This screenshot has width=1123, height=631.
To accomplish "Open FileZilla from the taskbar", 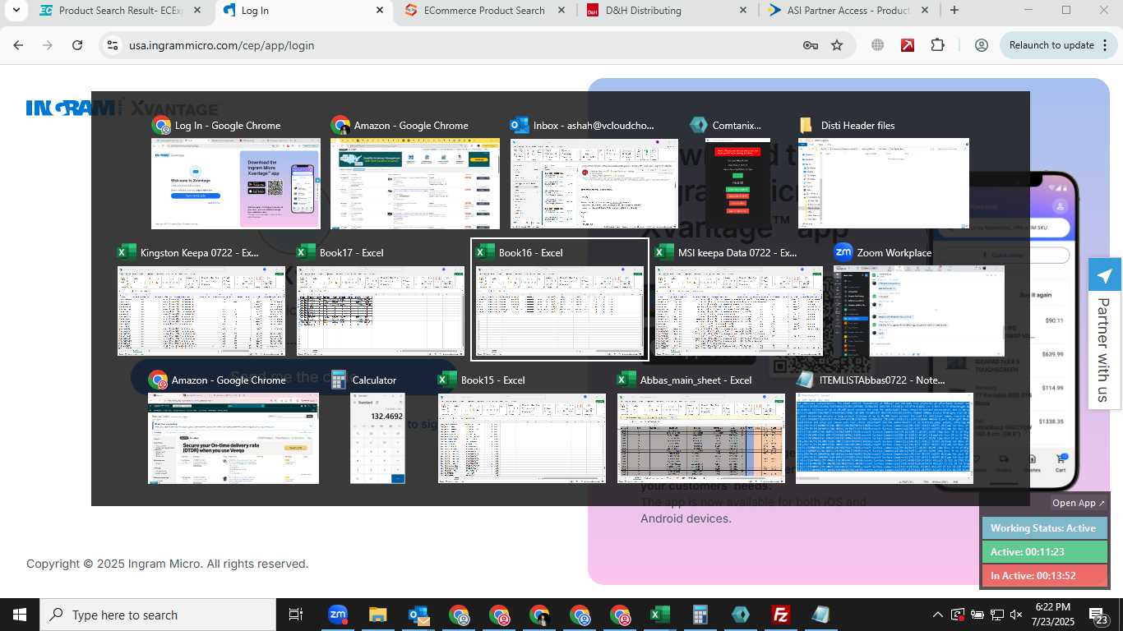I will (x=781, y=615).
